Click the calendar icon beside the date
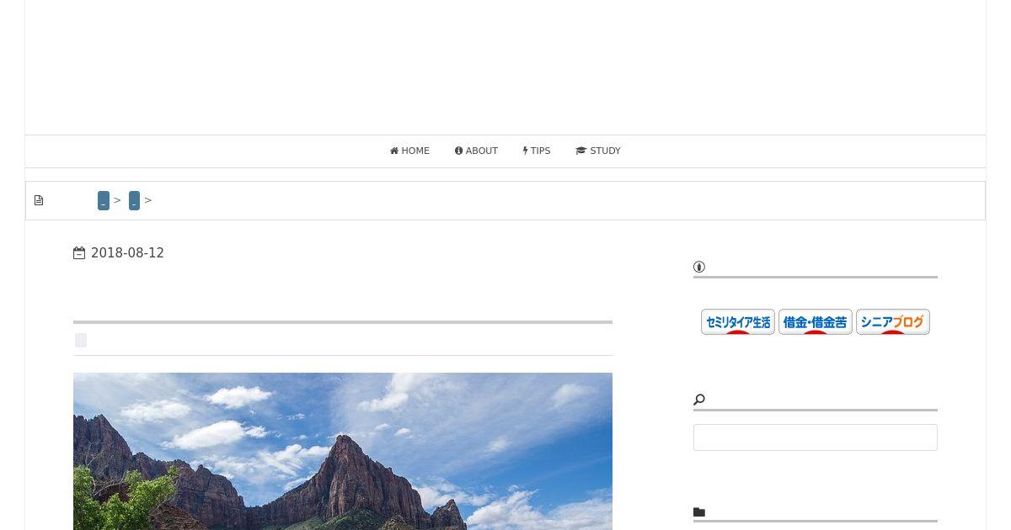This screenshot has height=530, width=1011. click(x=79, y=253)
